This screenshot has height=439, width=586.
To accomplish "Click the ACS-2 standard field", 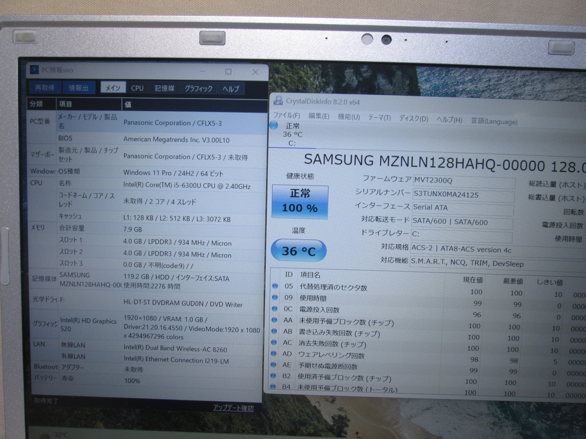I will (498, 250).
